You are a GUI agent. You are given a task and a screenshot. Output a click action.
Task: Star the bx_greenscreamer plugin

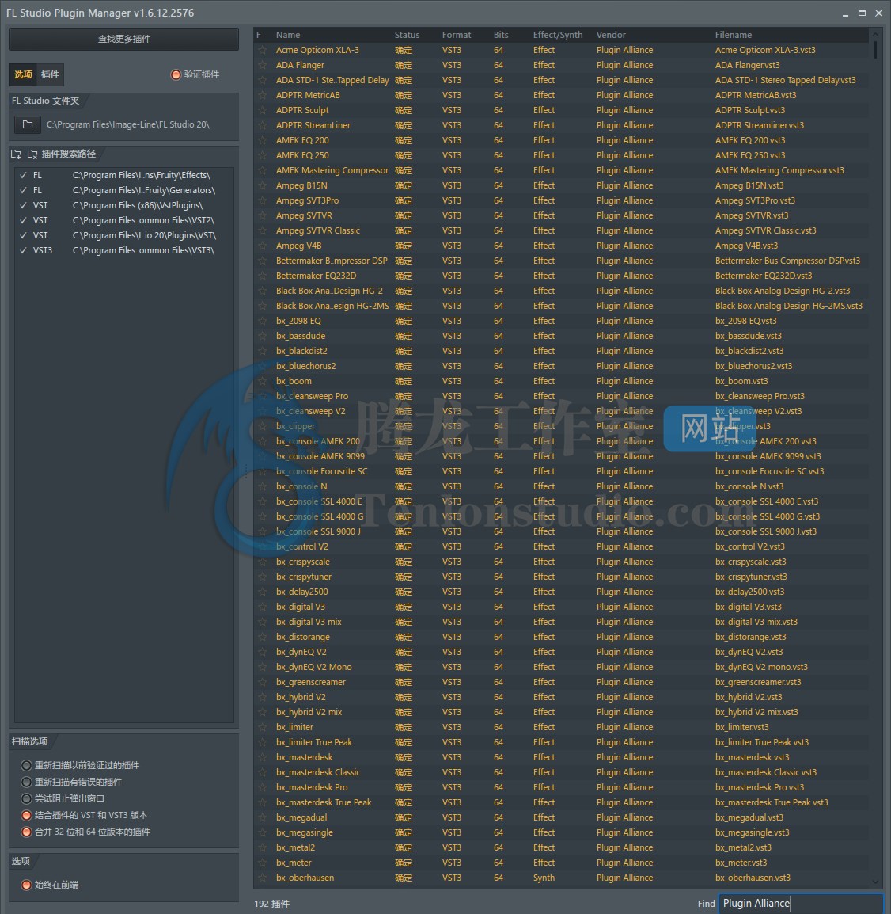(x=263, y=682)
